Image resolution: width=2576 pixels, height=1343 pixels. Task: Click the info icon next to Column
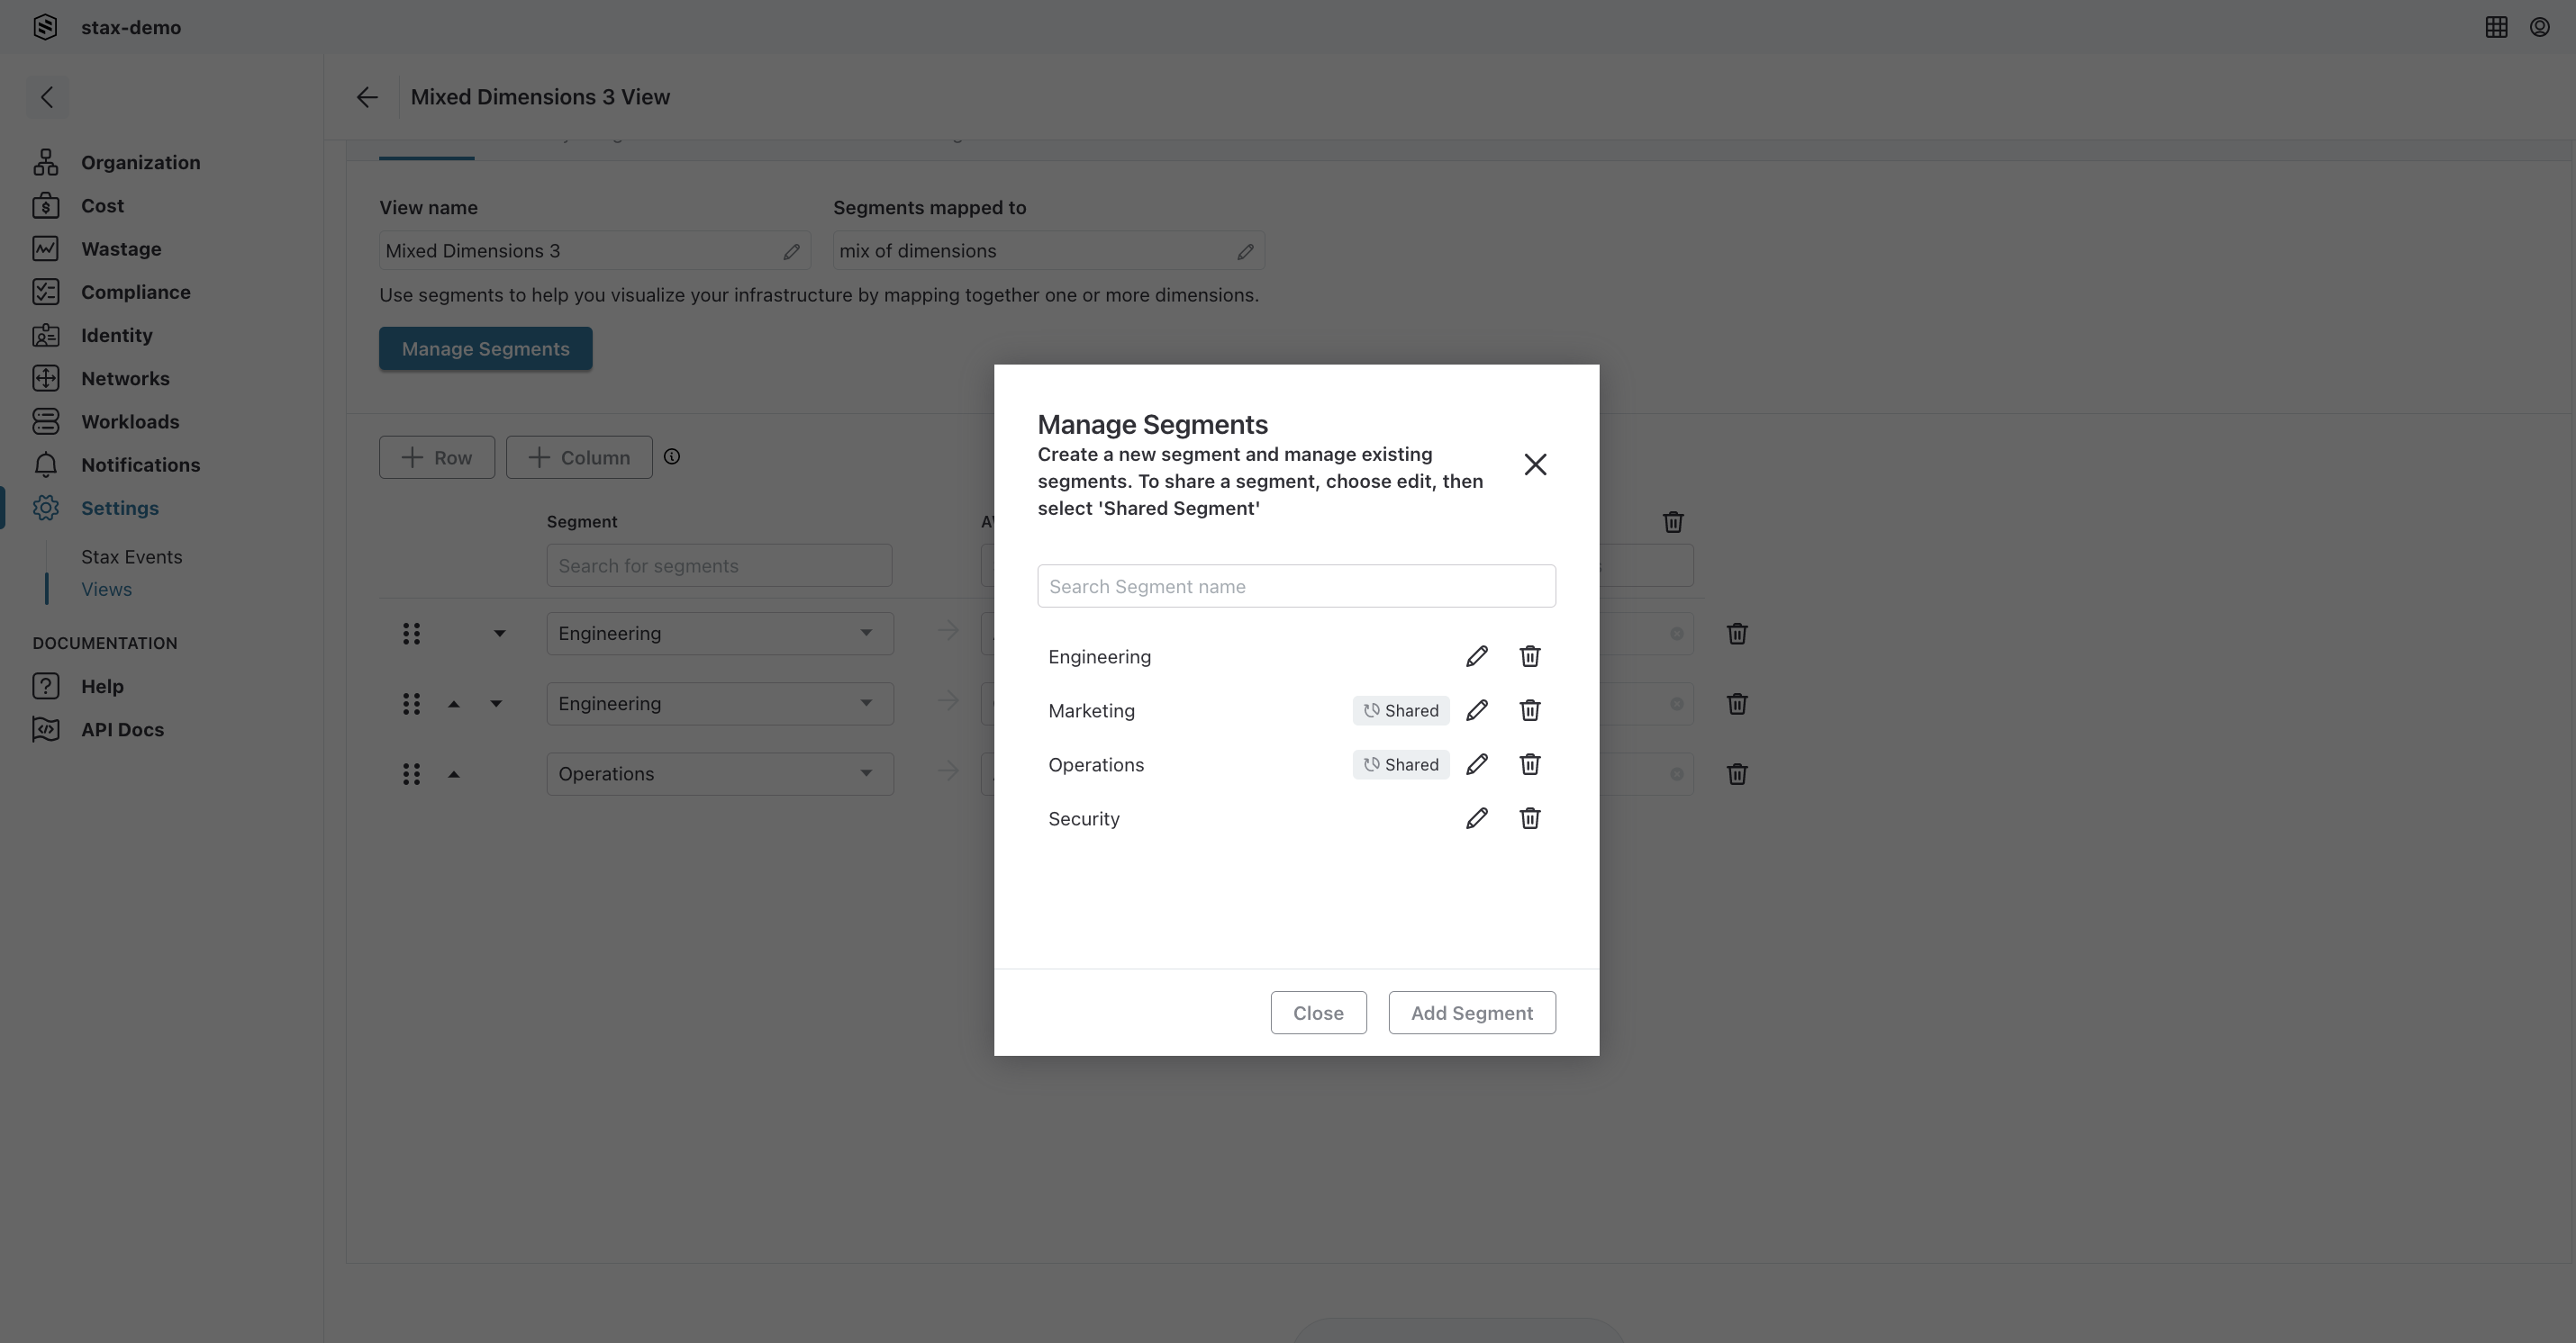click(672, 456)
